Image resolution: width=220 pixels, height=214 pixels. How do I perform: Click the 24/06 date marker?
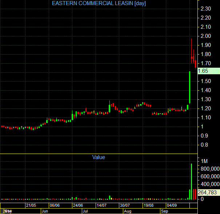pos(78,205)
